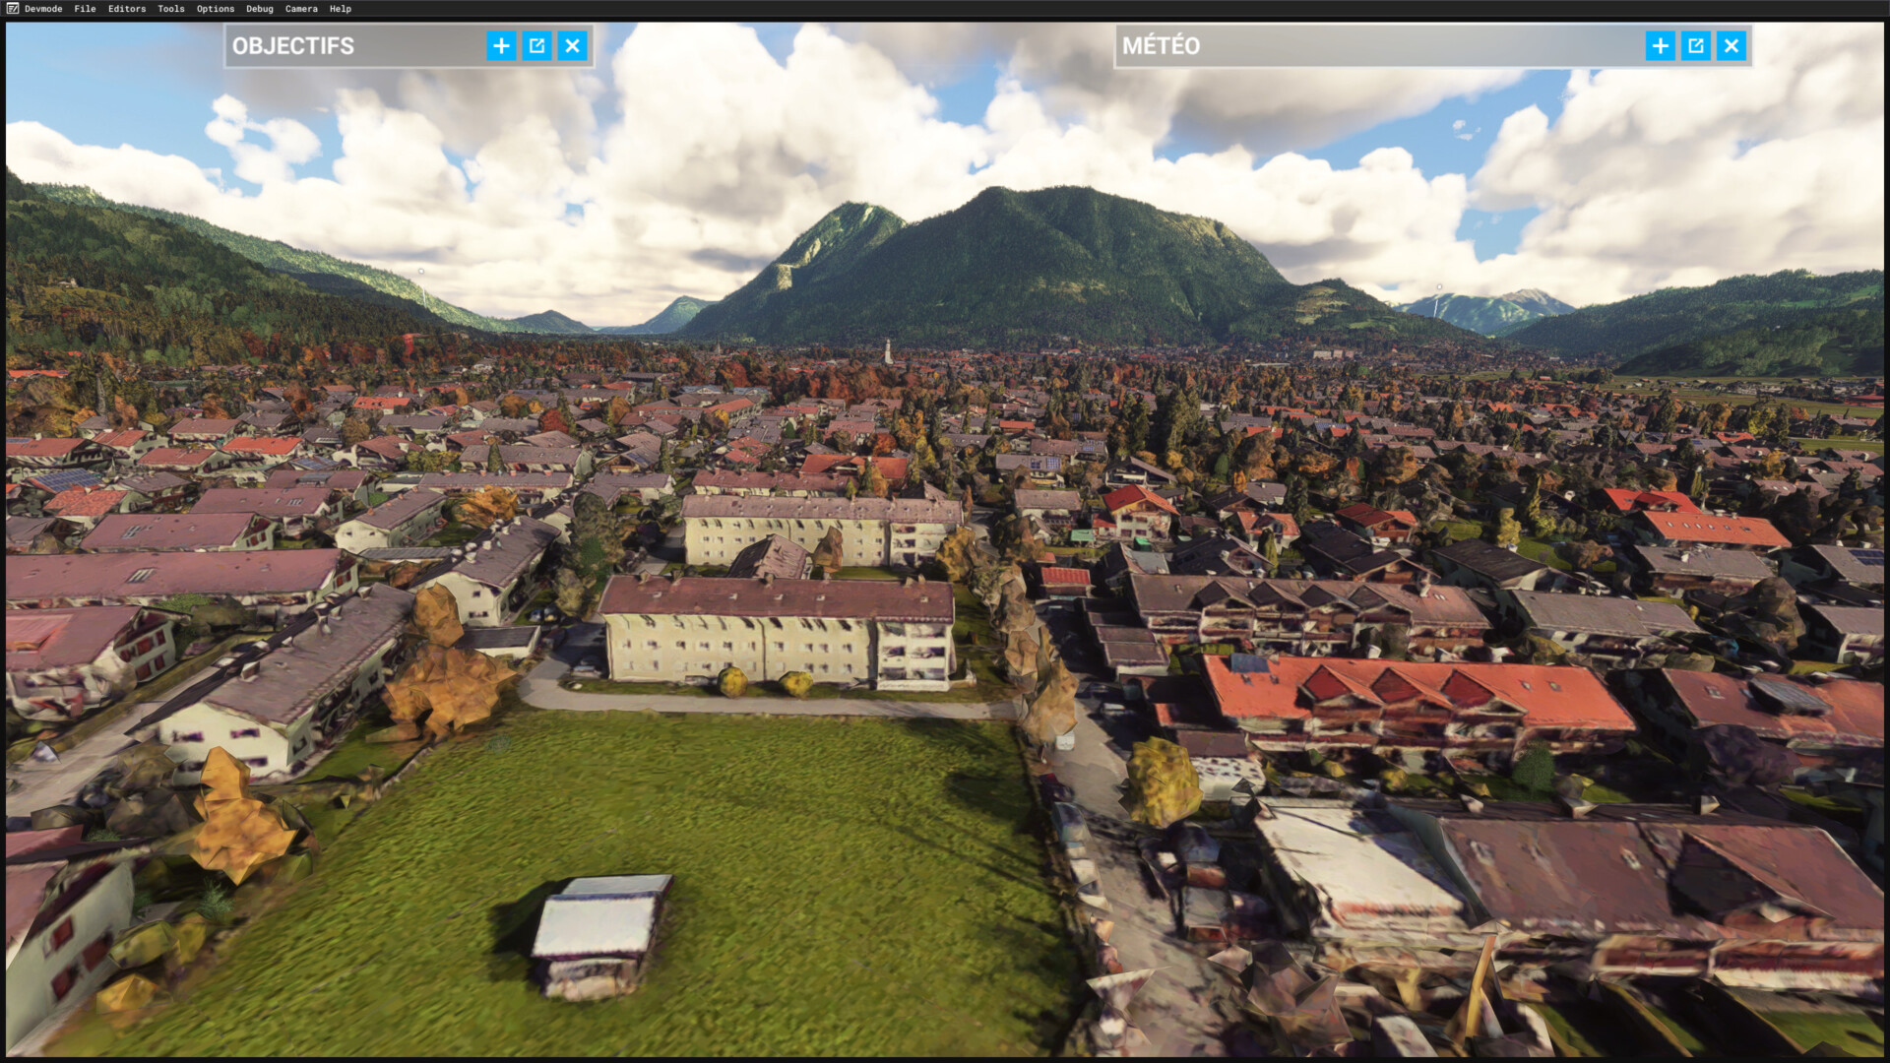Open the Options menu
Viewport: 1890px width, 1063px height.
[x=216, y=9]
